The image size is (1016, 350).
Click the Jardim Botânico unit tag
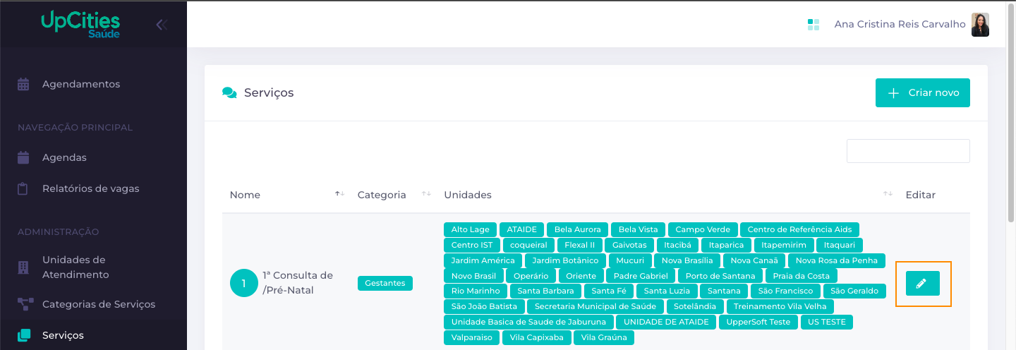point(565,260)
